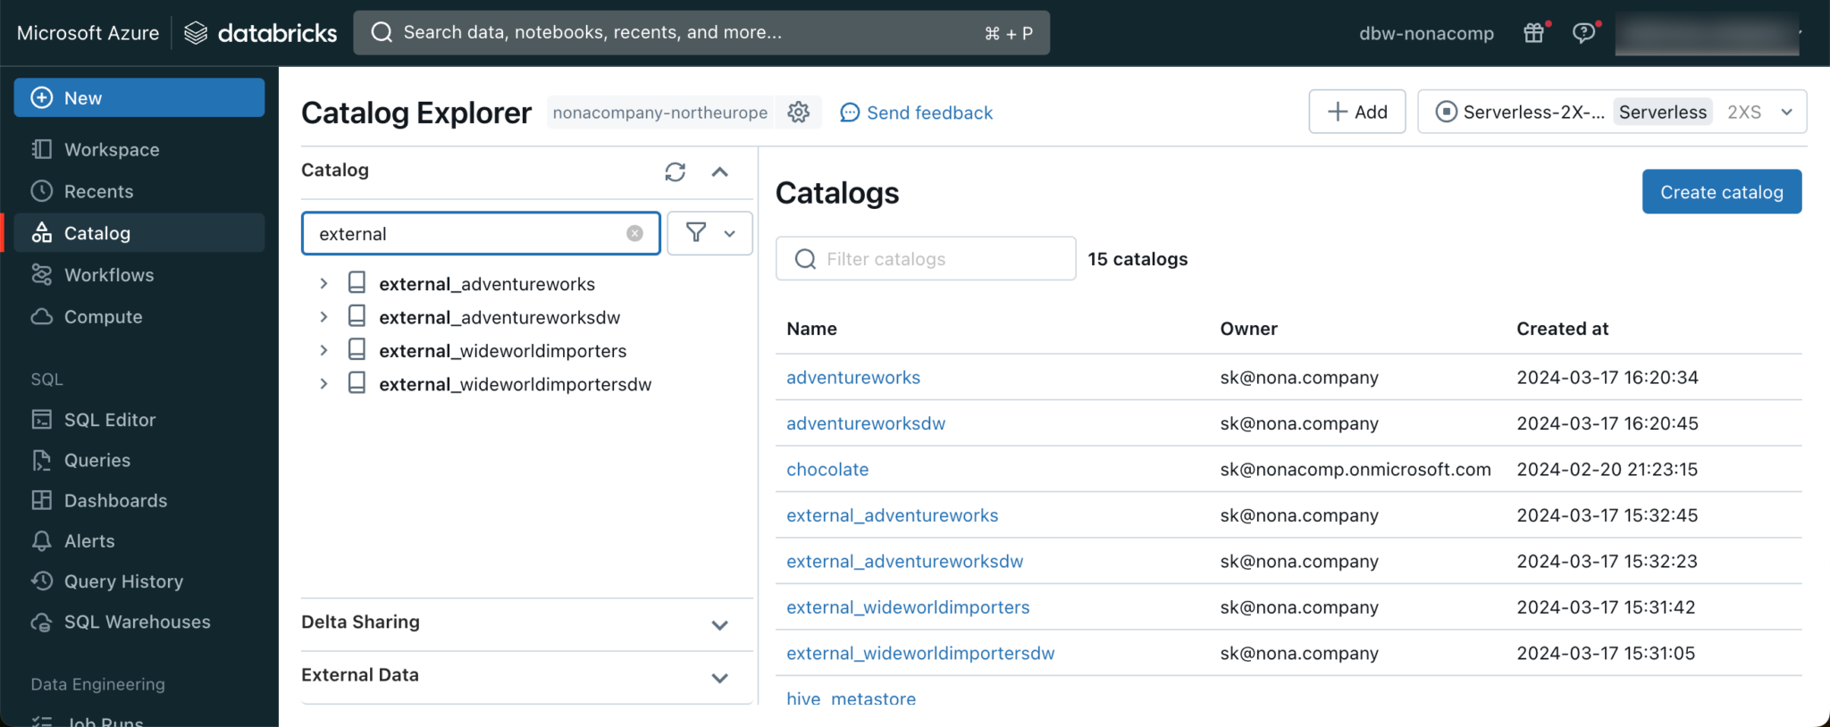
Task: Click the Add button
Action: [x=1356, y=112]
